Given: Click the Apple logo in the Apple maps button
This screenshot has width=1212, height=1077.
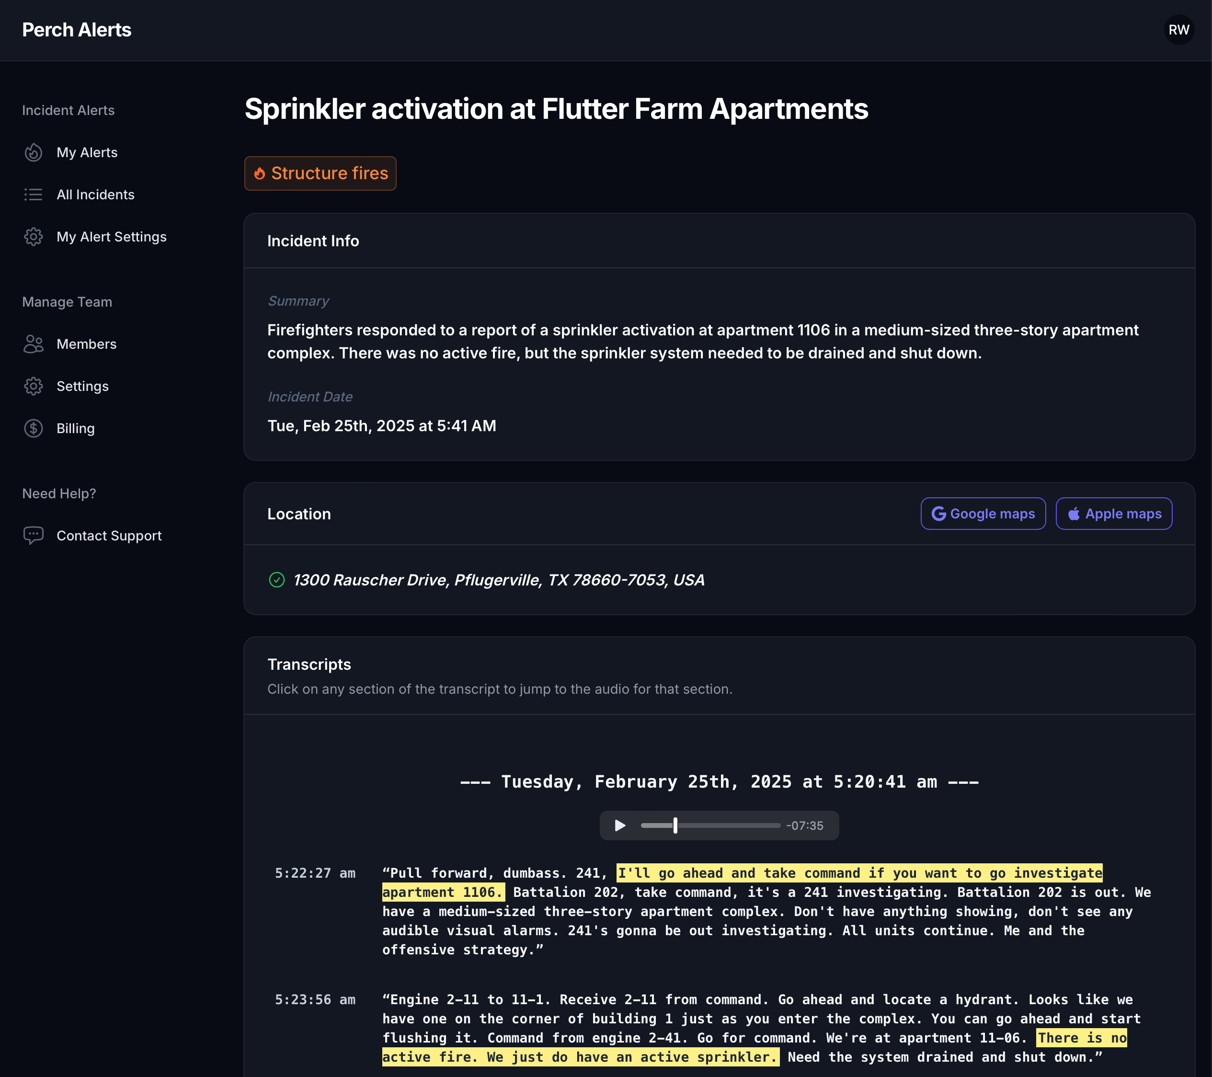Looking at the screenshot, I should (x=1074, y=514).
